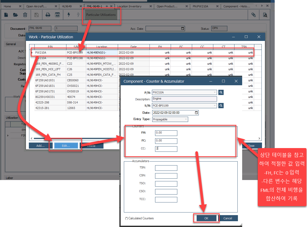This screenshot has height=227, width=307.
Task: Open a document using the folder icon
Action: tap(16, 15)
